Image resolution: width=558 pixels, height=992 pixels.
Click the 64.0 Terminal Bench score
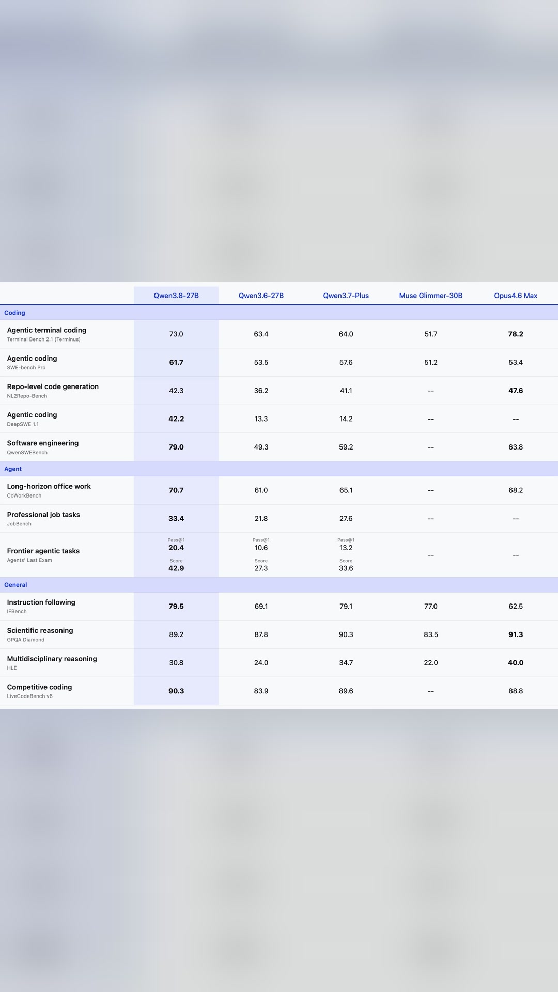[346, 334]
